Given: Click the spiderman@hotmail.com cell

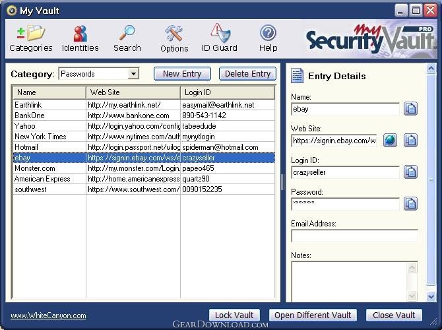Looking at the screenshot, I should pyautogui.click(x=228, y=147).
